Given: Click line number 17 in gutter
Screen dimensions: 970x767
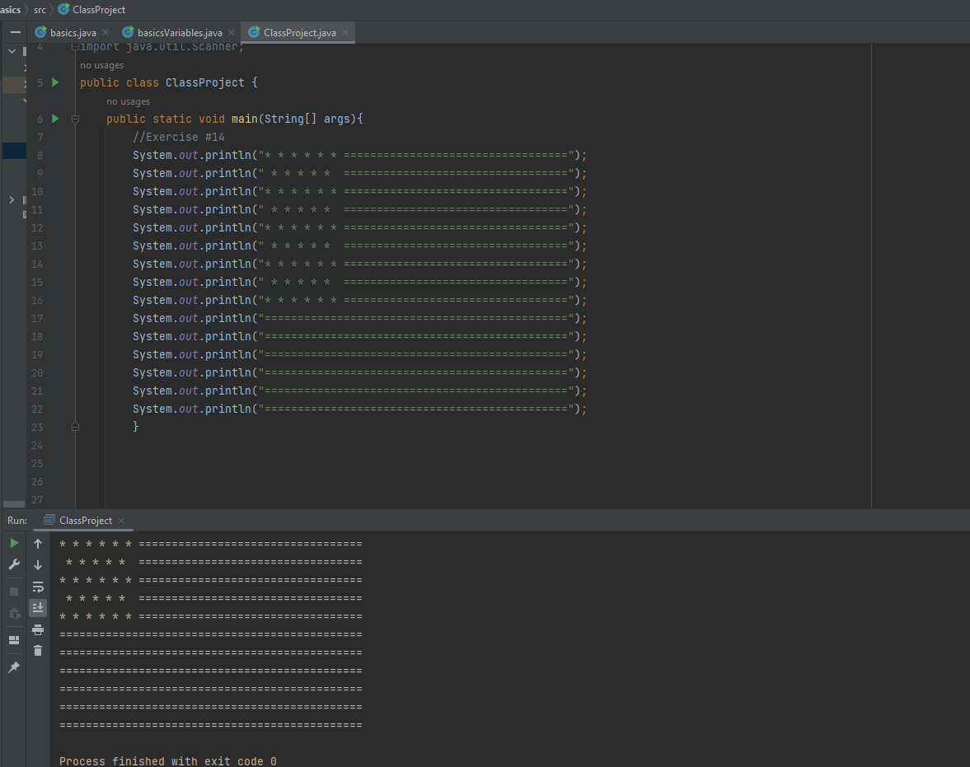Looking at the screenshot, I should 37,319.
